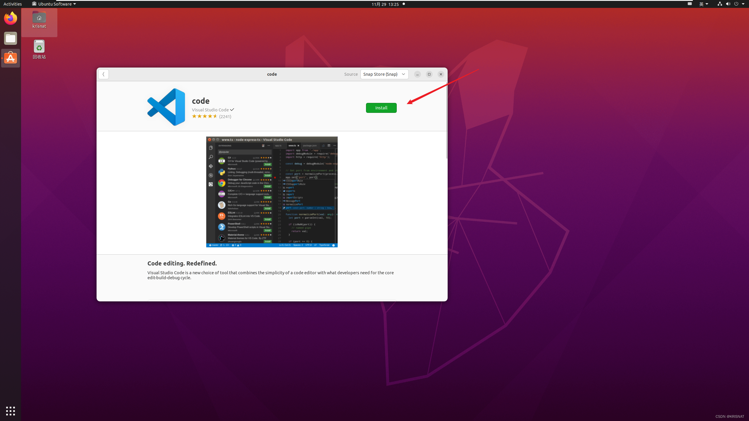The image size is (749, 421).
Task: Open the clock and calendar menu
Action: click(x=385, y=4)
